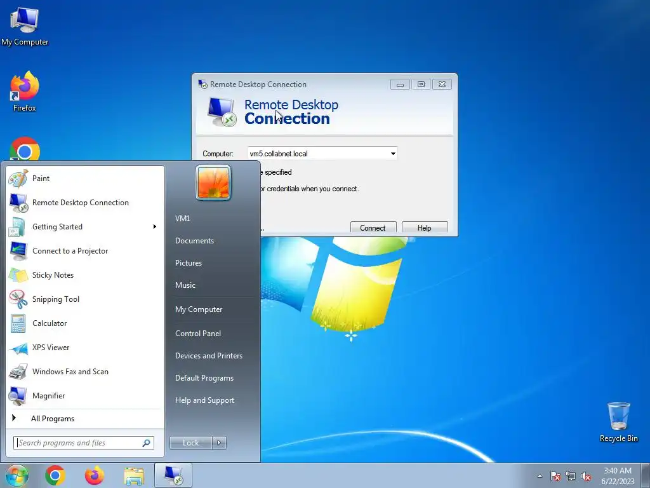Lock the computer with the Lock button
Image resolution: width=650 pixels, height=488 pixels.
tap(190, 443)
